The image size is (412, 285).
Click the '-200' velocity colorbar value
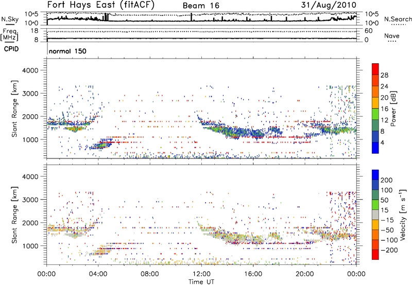(x=389, y=250)
